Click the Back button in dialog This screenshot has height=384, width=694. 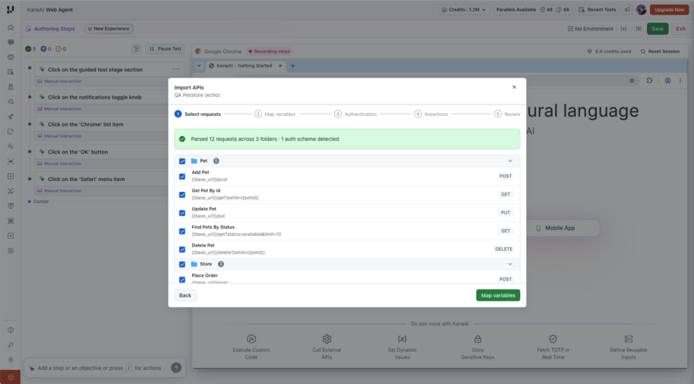click(185, 295)
